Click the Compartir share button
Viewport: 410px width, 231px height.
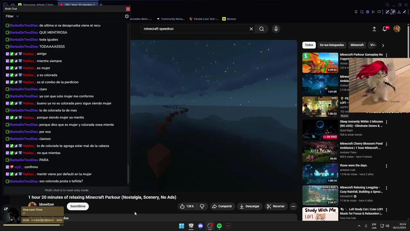point(222,206)
